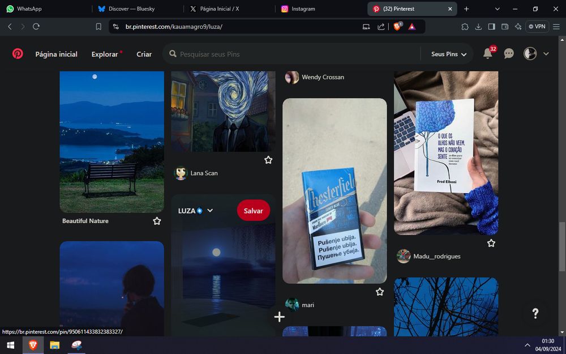Click the Brave icon in taskbar

(33, 346)
